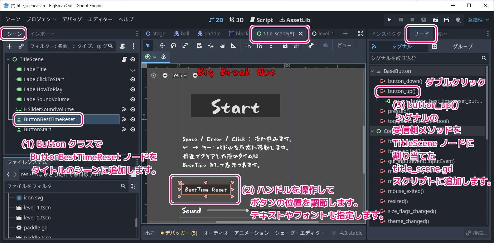The image size is (494, 243).
Task: Click the remote debug run icon
Action: [x=424, y=20]
